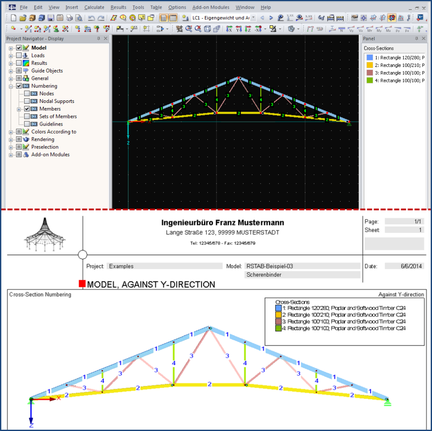
Task: Click the zoom window magnifier icon
Action: tap(189, 29)
